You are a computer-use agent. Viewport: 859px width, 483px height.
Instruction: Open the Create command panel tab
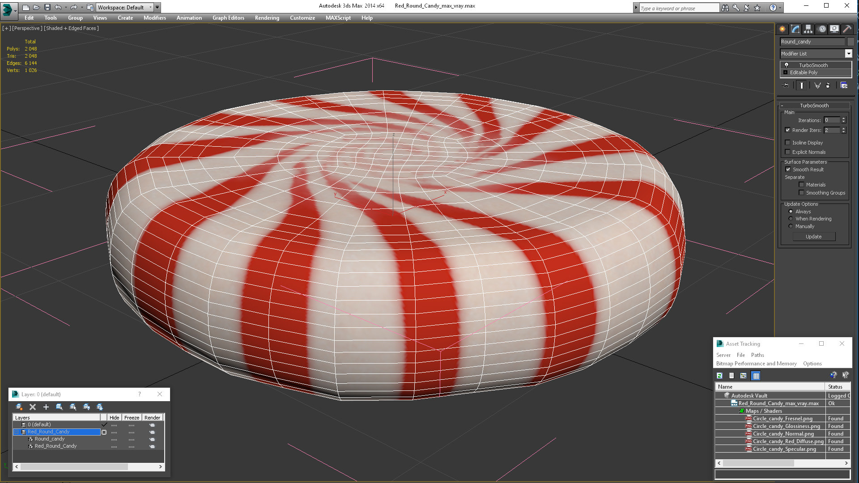[782, 29]
